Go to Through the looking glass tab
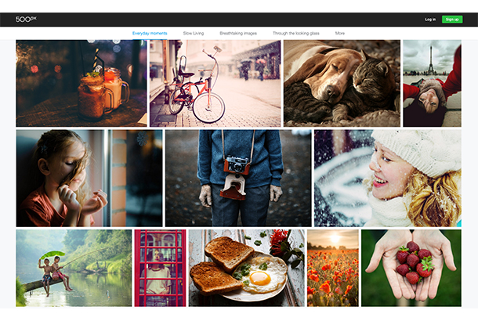This screenshot has height=321, width=478. [296, 34]
